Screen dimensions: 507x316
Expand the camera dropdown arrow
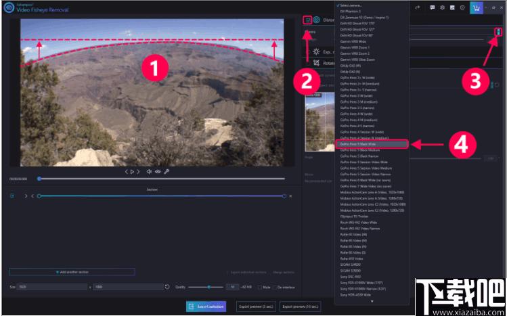tap(498, 32)
